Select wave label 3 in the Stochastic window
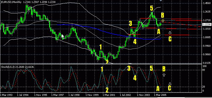This screenshot has height=98, width=212. coord(129,68)
